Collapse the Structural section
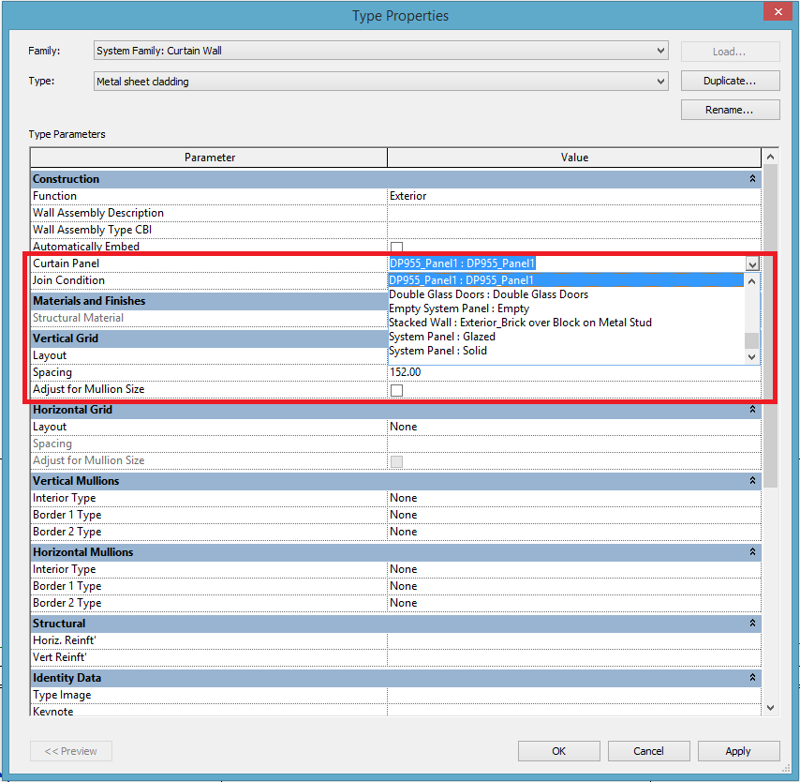Screen dimensions: 800x782 tap(752, 624)
